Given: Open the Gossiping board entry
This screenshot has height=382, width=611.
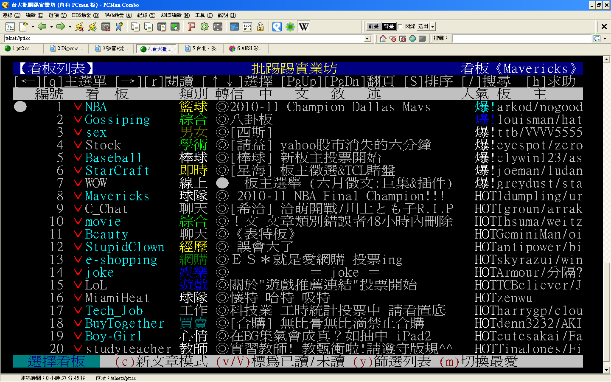Looking at the screenshot, I should coord(118,120).
